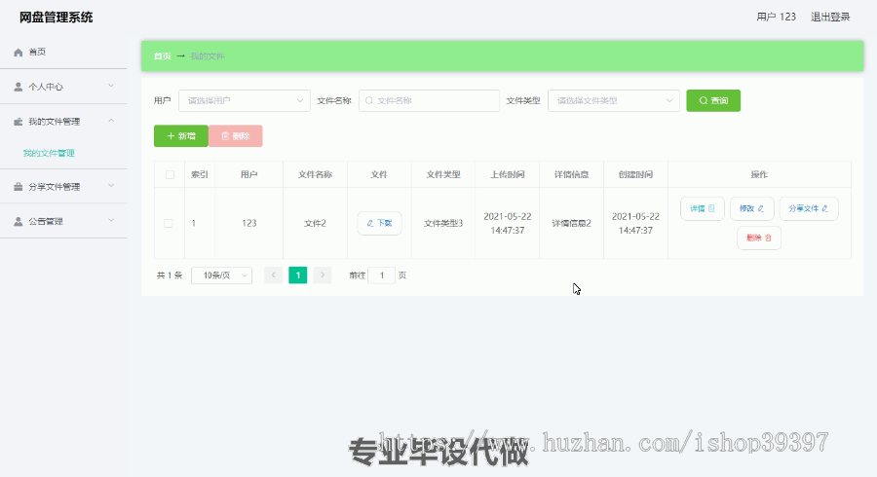Open the 10条/页 page size dropdown
Image resolution: width=877 pixels, height=477 pixels.
tap(221, 275)
